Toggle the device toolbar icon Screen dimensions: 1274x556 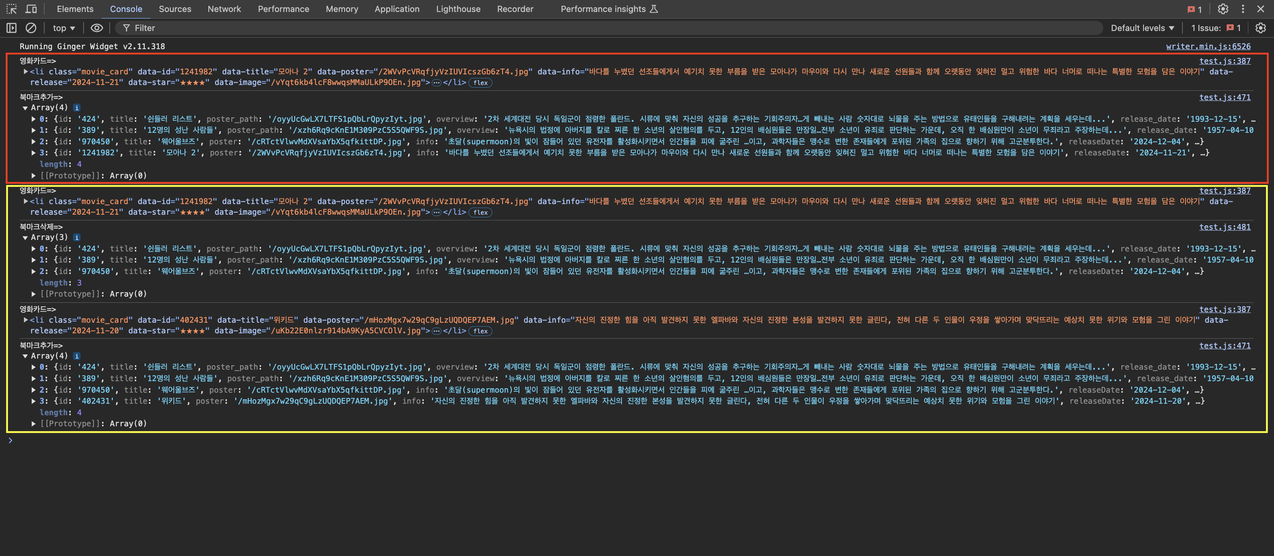pos(31,9)
